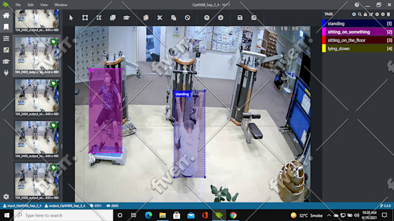Select the Draw Polygon tool

[x=99, y=17]
